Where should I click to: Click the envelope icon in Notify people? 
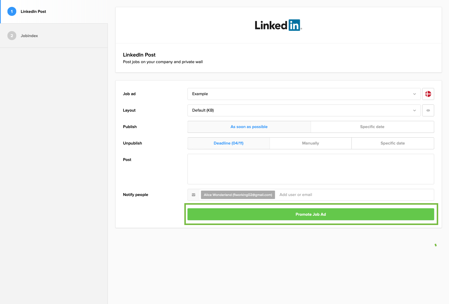coord(194,195)
